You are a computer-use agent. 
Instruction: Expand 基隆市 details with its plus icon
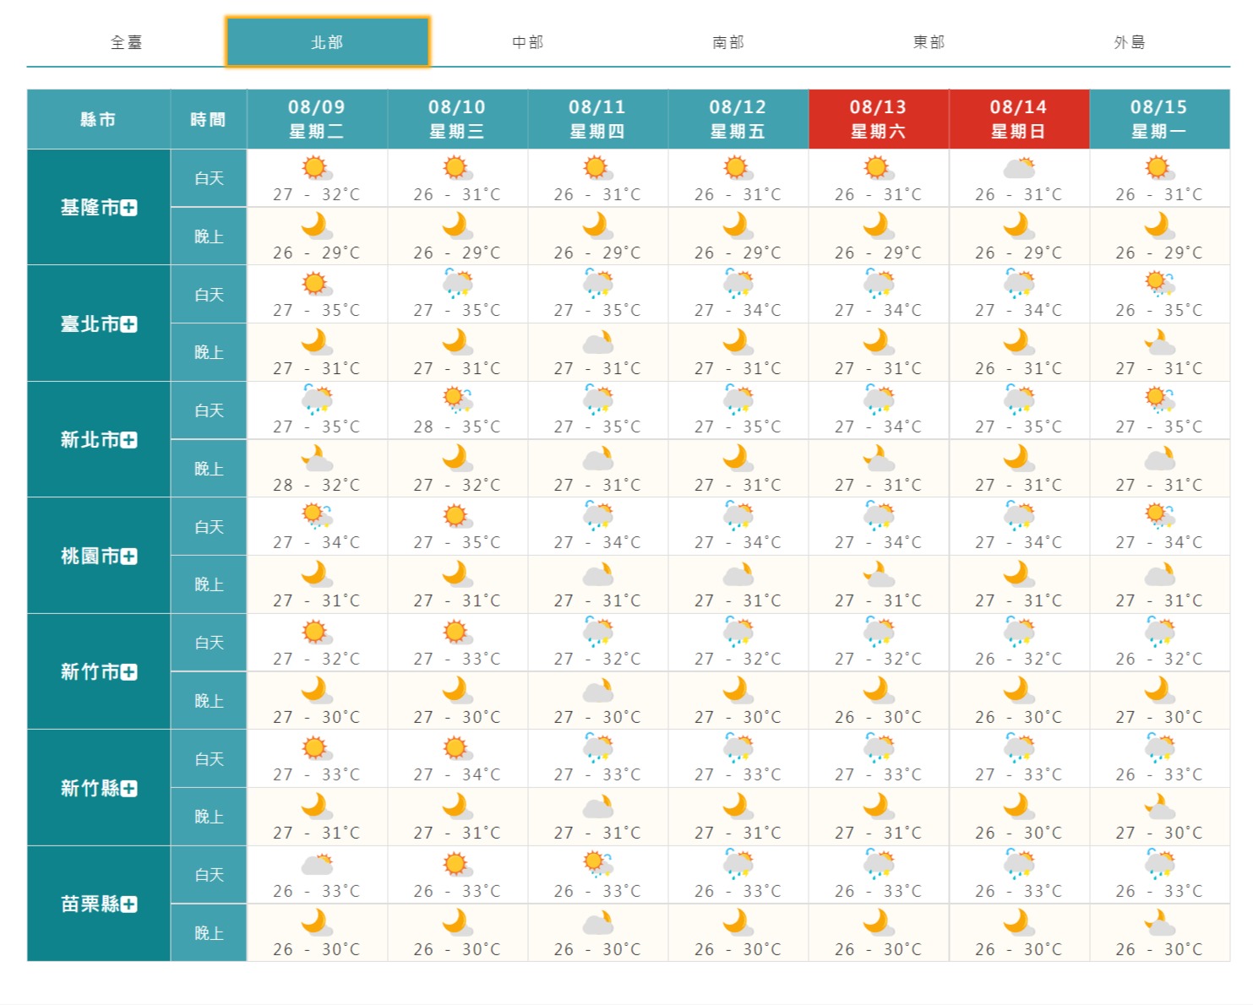pos(127,205)
